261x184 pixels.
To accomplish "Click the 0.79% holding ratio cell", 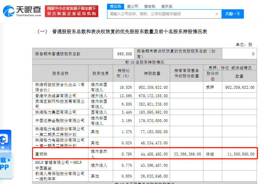I will (x=124, y=154).
